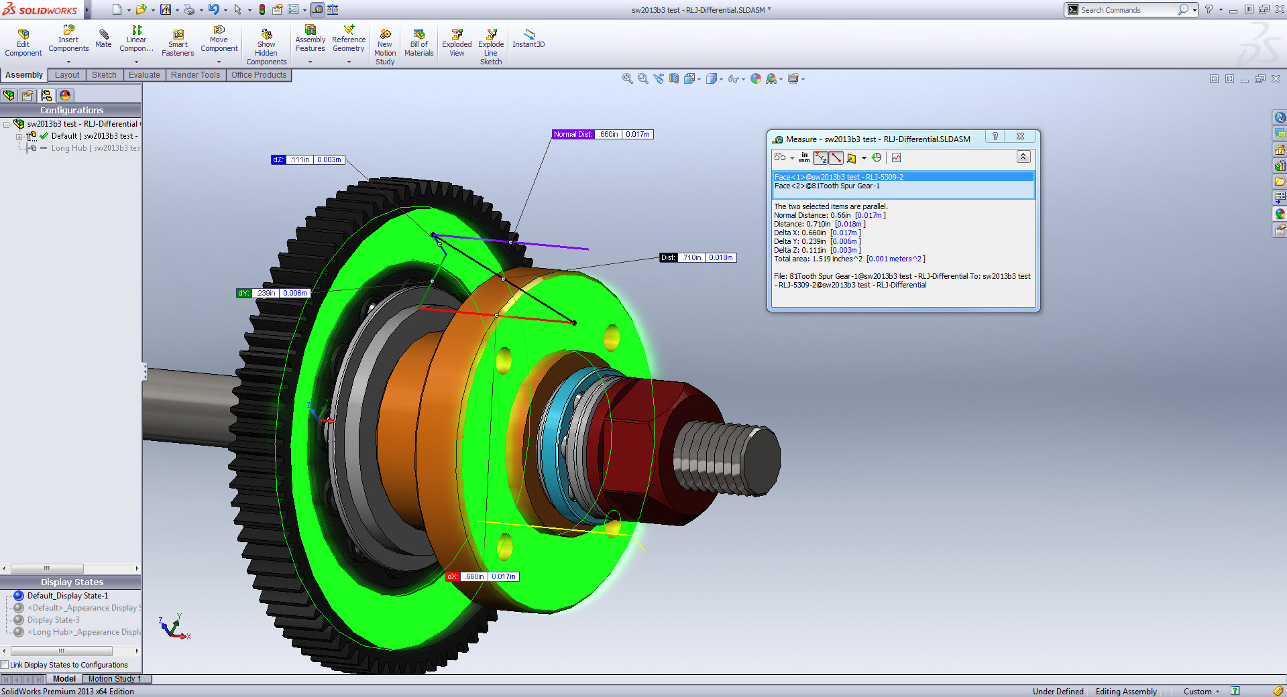This screenshot has height=697, width=1287.
Task: Click the Linear Component Pattern tool
Action: 136,39
